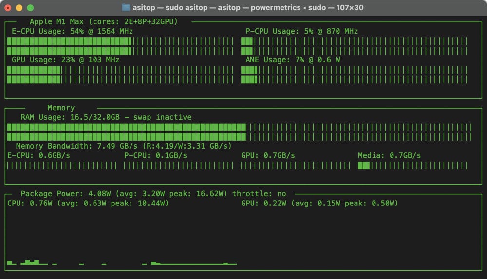487x279 pixels.
Task: Click the Media bandwidth gauge
Action: (x=412, y=166)
